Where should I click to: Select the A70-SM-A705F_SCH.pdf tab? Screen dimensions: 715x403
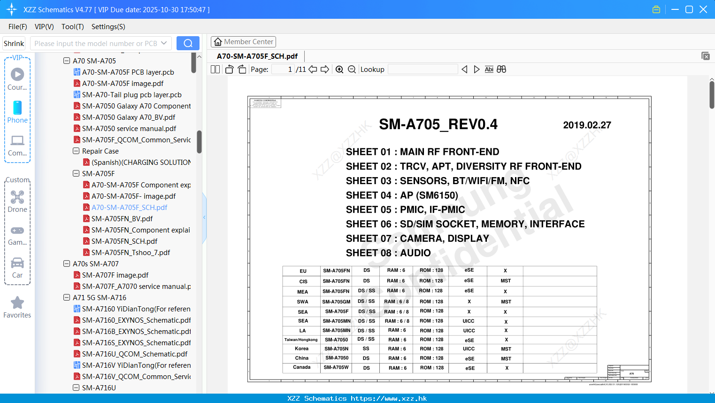tap(257, 56)
